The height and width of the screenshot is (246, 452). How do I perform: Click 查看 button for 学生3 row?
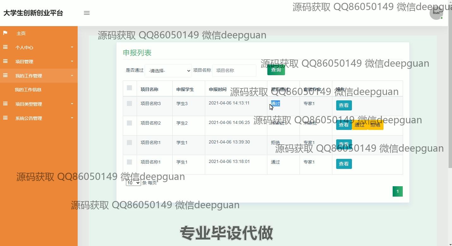pos(344,105)
